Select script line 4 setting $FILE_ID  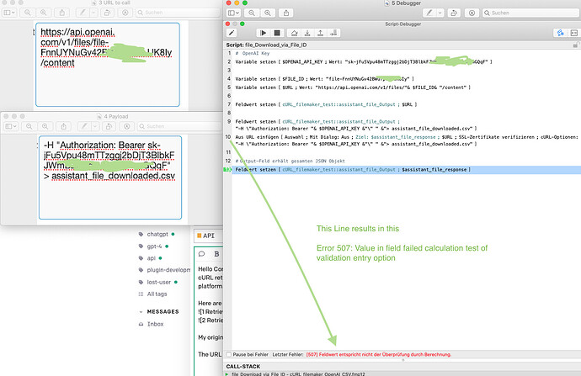(324, 79)
